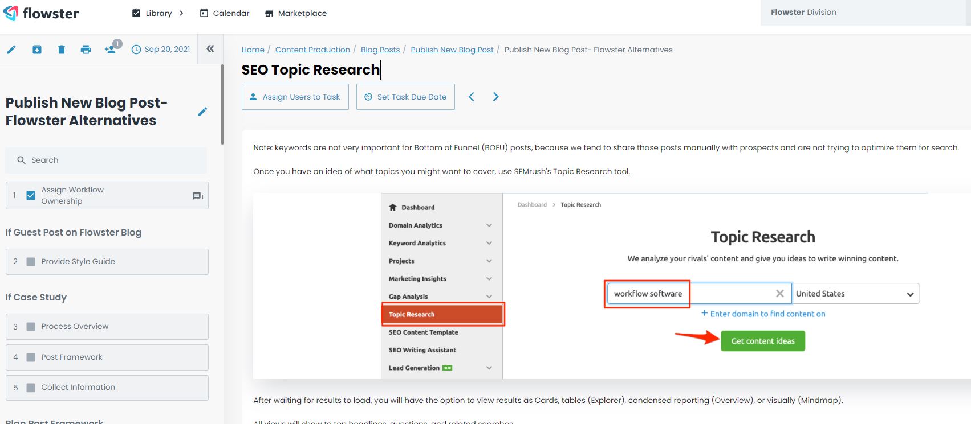
Task: Click the SEMrush Topic Research screenshot image
Action: [612, 286]
